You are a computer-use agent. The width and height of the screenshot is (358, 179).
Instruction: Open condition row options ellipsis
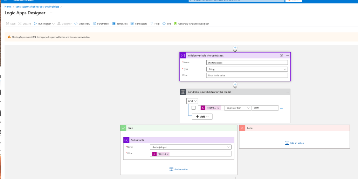tap(282, 108)
